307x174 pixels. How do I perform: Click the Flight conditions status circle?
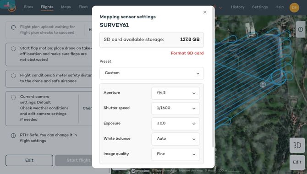click(13, 76)
